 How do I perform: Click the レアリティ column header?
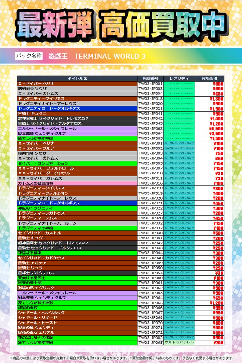click(179, 79)
